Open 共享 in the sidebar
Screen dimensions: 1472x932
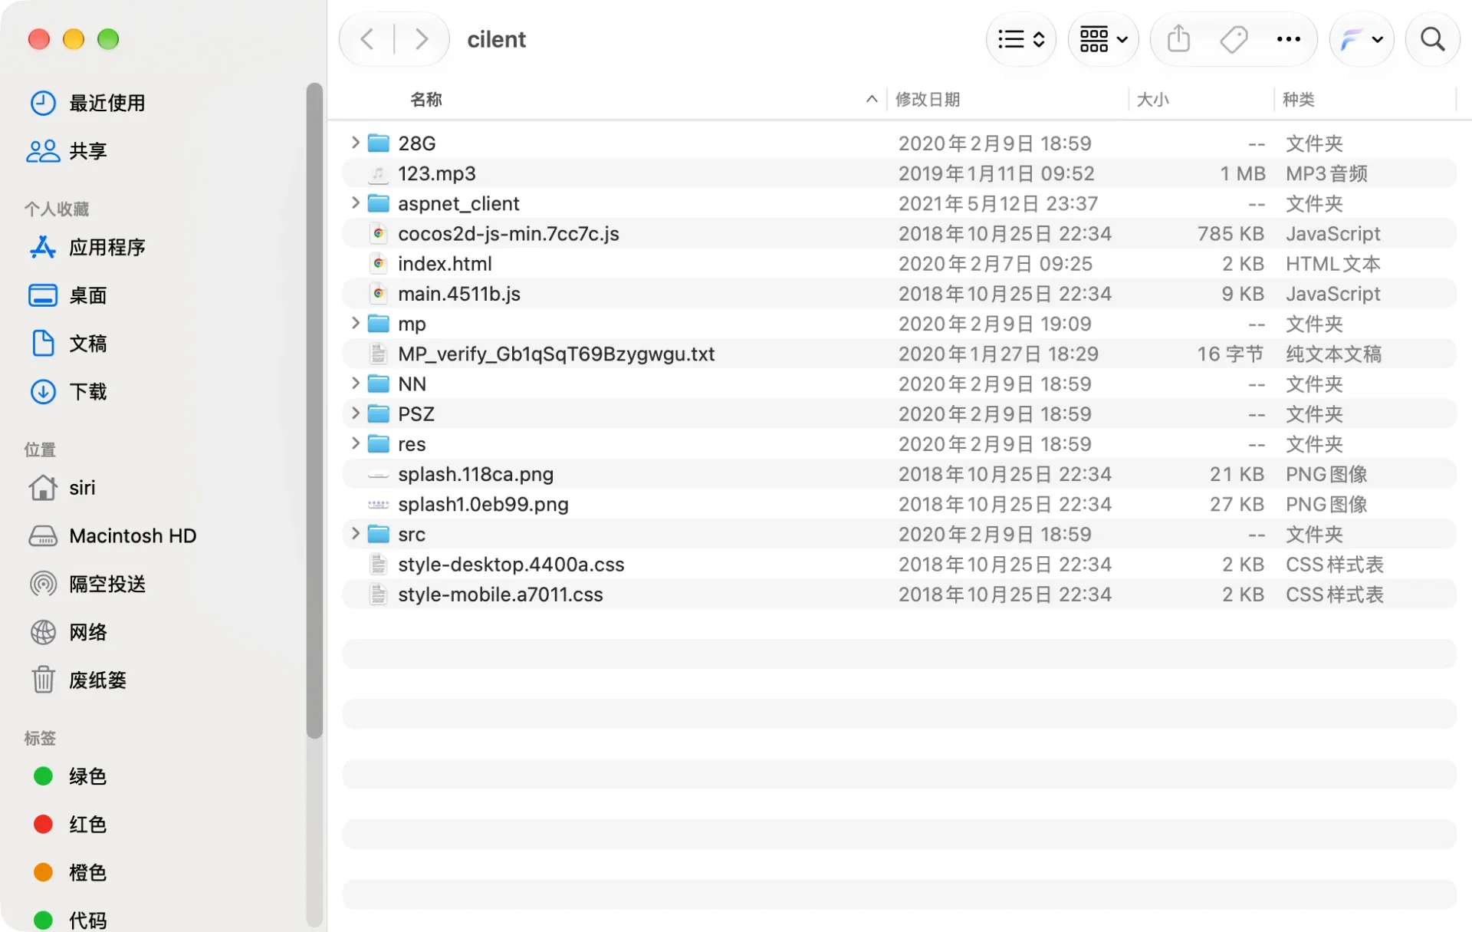(x=67, y=151)
